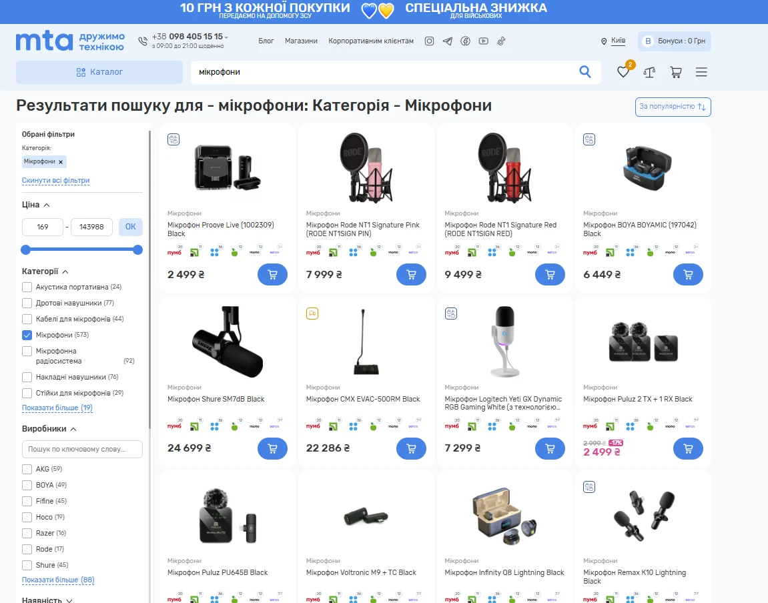Check the Акустика портативна category
Viewport: 768px width, 603px height.
coord(27,287)
